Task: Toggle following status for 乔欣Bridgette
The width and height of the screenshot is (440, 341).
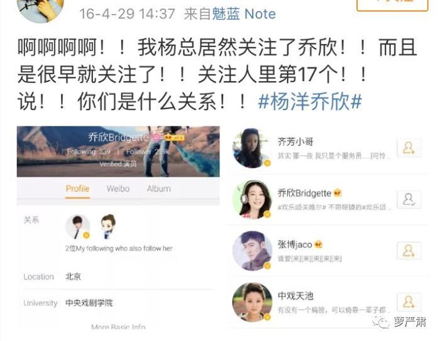Action: pos(409,199)
